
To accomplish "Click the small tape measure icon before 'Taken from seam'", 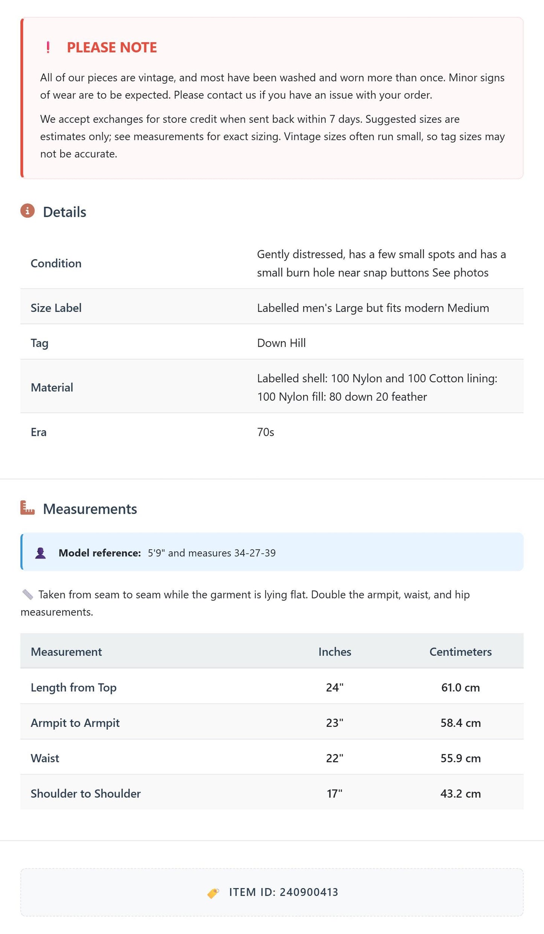I will pyautogui.click(x=27, y=595).
